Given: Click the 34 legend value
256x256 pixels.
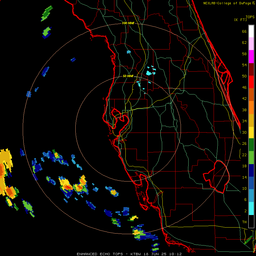Looking at the screenshot, I should click(244, 121).
